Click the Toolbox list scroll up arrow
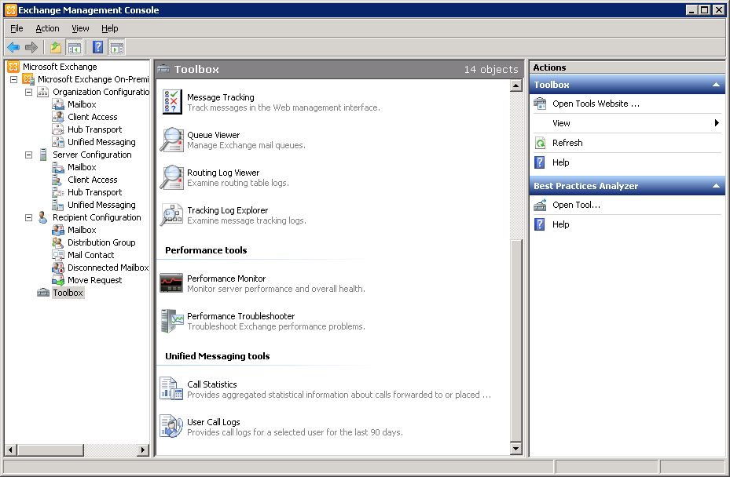 point(515,86)
